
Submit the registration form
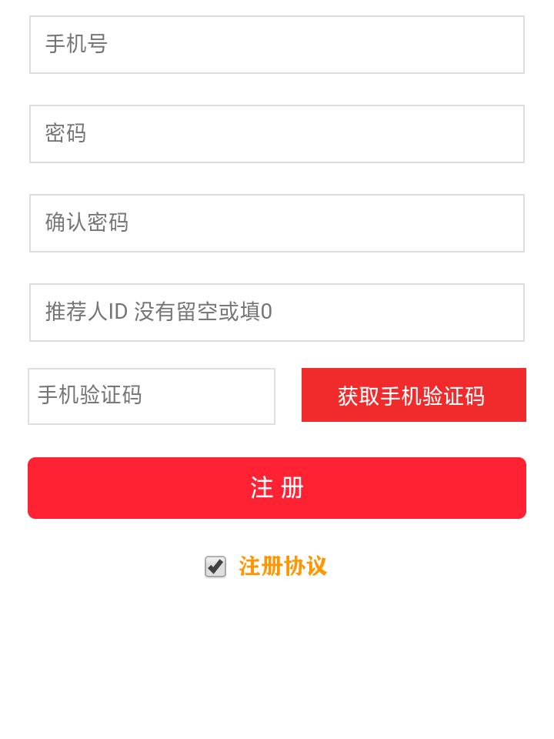click(277, 488)
